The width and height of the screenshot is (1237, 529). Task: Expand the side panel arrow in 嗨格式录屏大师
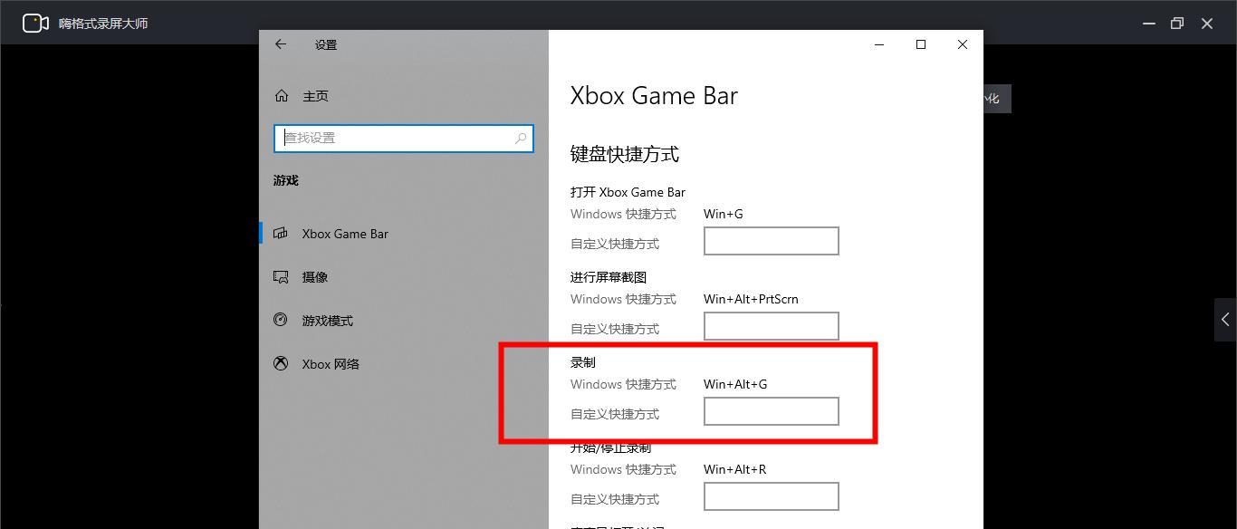tap(1225, 320)
